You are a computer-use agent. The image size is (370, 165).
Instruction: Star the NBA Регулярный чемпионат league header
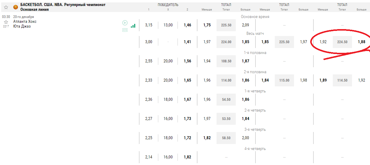6,7
